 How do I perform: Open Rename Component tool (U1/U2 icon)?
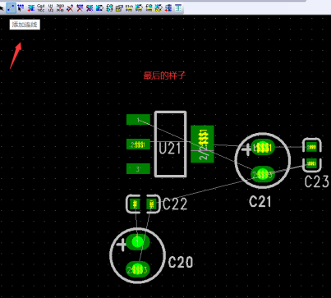(x=50, y=8)
